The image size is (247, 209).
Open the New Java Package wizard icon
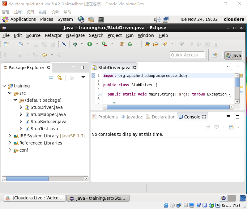[121, 44]
